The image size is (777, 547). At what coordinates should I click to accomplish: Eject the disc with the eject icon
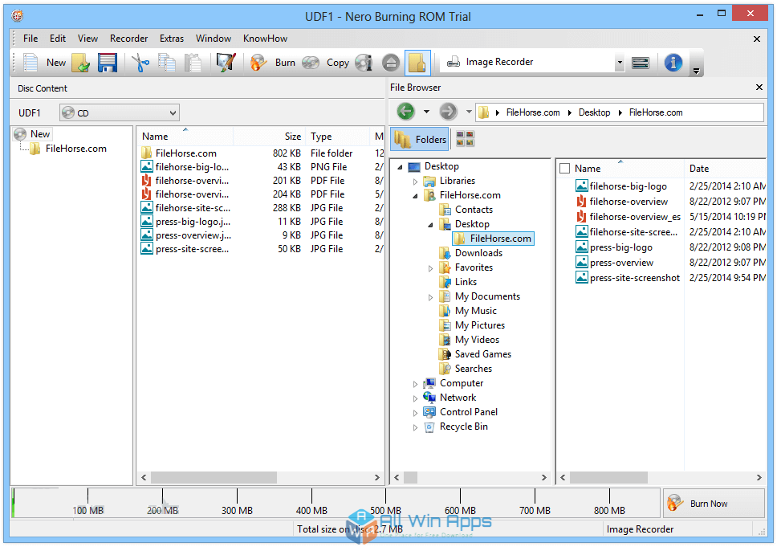tap(391, 63)
